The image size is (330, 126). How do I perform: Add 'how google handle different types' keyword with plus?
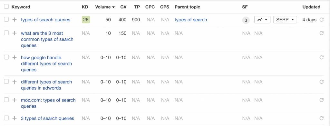14,57
